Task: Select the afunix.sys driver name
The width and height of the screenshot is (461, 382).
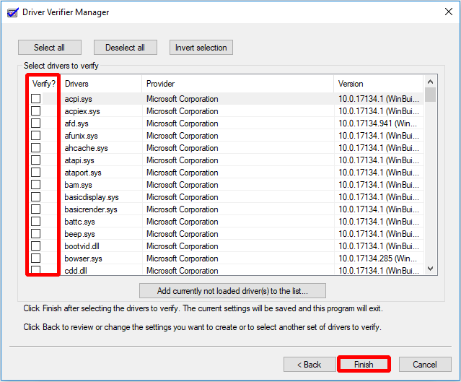Action: (x=81, y=136)
